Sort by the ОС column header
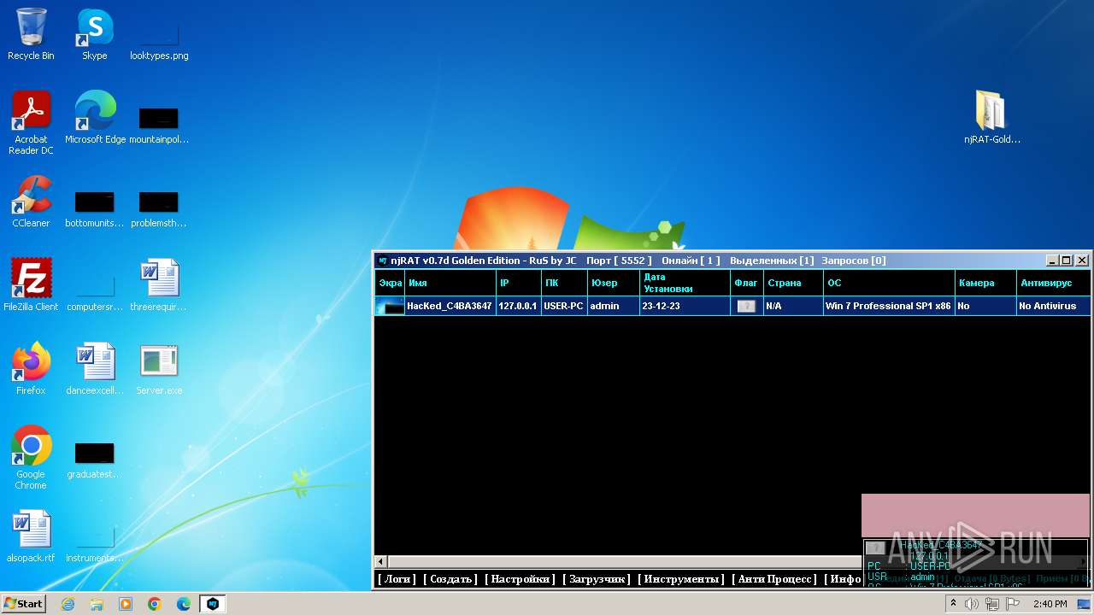The width and height of the screenshot is (1094, 615). pos(889,283)
